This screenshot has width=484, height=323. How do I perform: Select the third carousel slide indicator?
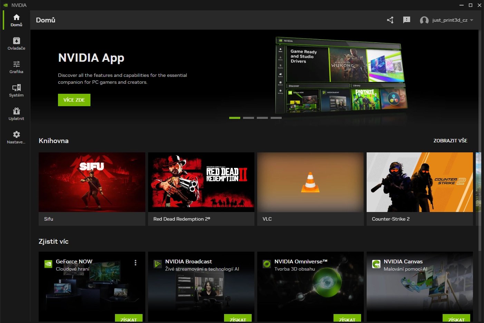click(262, 118)
